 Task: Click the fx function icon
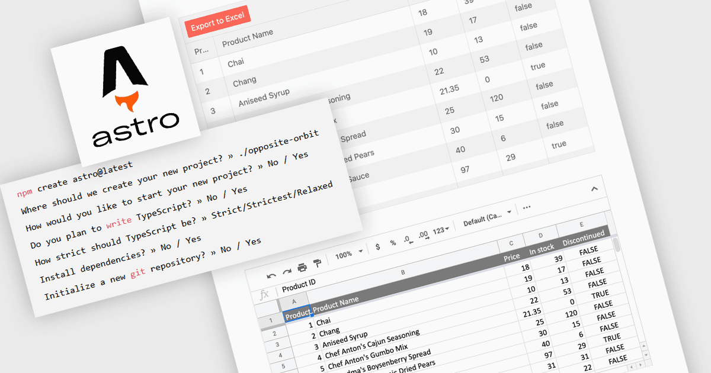[264, 295]
